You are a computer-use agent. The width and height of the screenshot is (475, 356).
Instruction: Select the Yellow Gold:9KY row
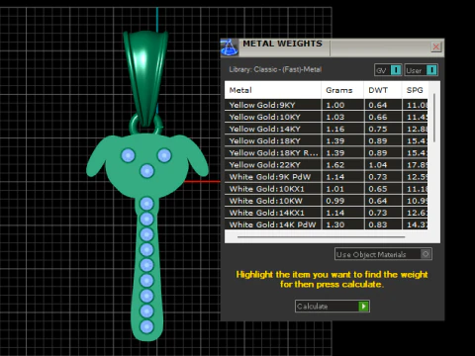[327, 105]
